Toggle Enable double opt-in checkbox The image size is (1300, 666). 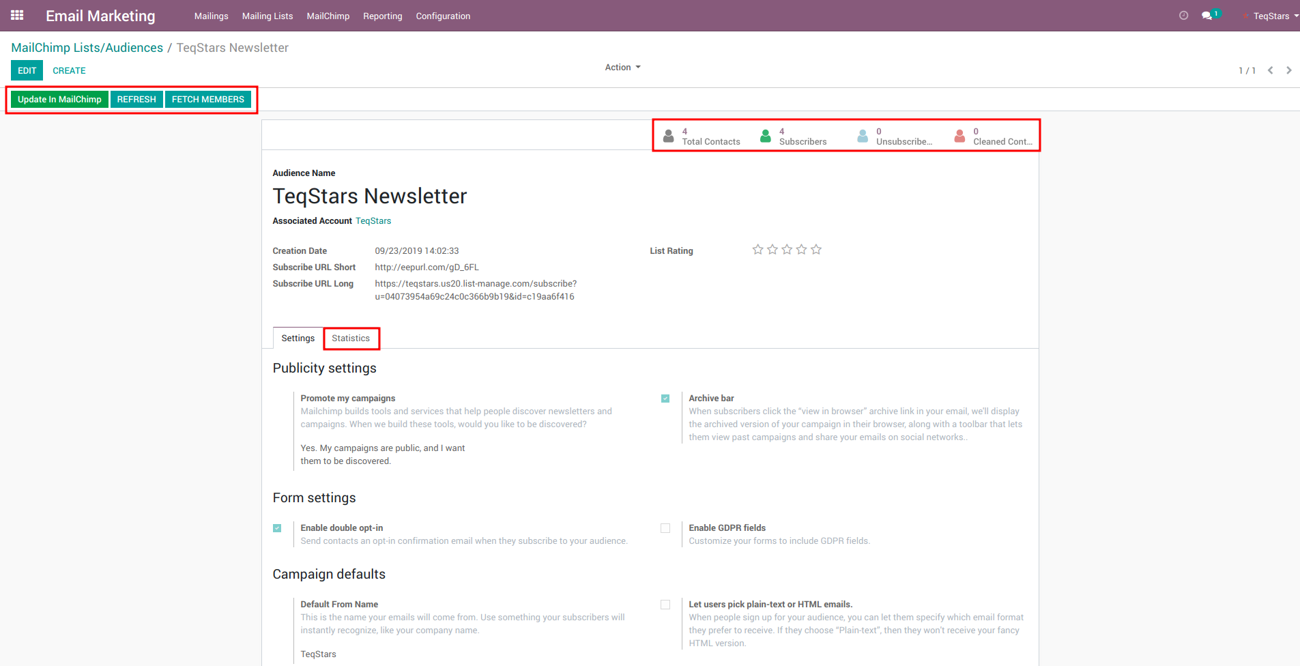pos(277,528)
